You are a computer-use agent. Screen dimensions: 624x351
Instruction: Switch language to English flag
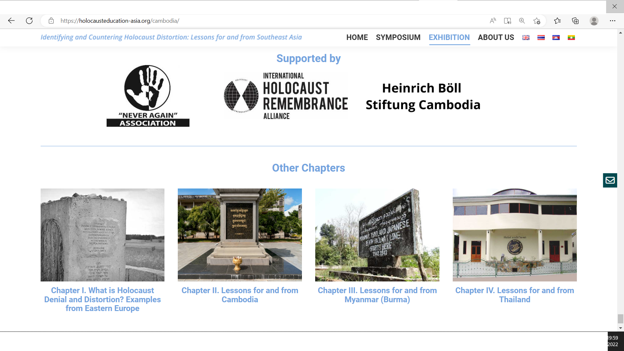pos(526,38)
